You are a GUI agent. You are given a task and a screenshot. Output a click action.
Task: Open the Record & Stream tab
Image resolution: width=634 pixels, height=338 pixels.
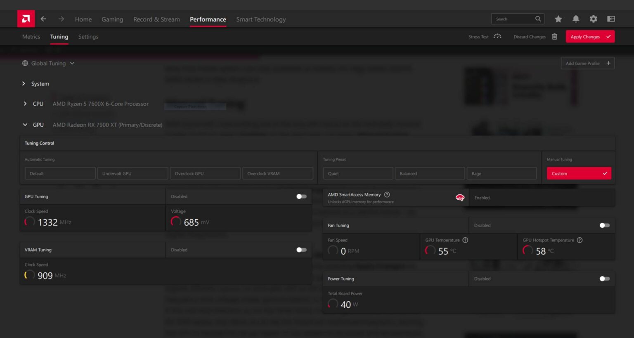click(x=156, y=19)
